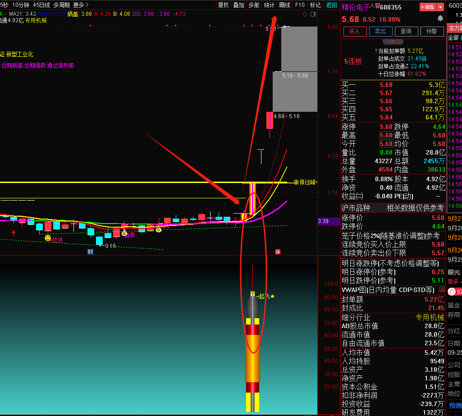Click the 新型工业化 concept tag
This screenshot has width=462, height=416.
[19, 54]
